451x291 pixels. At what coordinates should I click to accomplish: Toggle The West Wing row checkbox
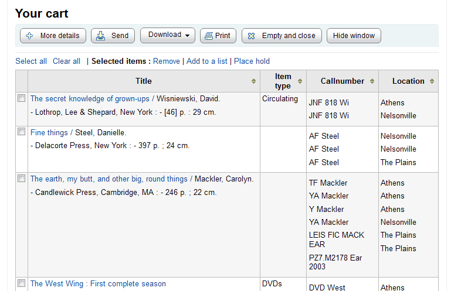point(22,283)
